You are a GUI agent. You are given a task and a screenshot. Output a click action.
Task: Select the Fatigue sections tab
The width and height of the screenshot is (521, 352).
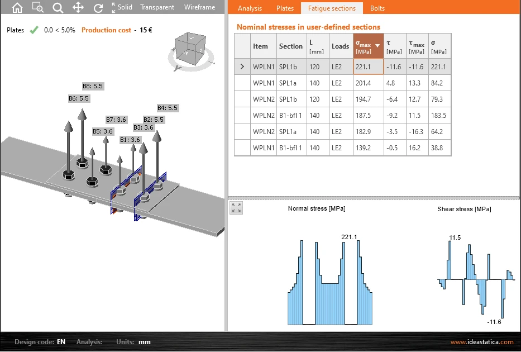(332, 8)
